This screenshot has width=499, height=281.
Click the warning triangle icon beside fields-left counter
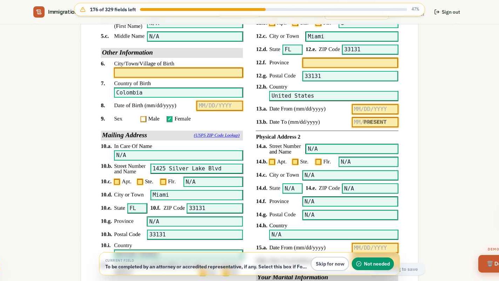tap(83, 9)
